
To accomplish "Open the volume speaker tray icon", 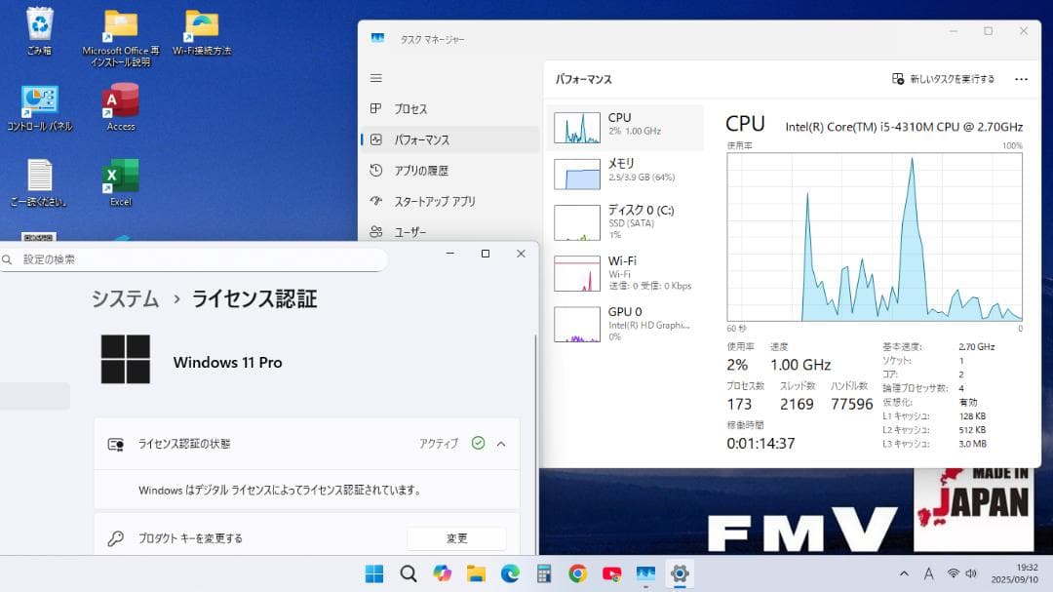I will click(x=971, y=573).
